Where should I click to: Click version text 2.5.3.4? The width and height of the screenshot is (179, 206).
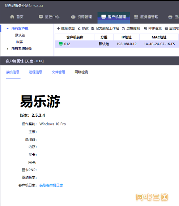38,115
